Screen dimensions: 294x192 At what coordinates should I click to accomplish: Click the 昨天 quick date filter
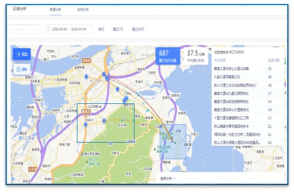pyautogui.click(x=101, y=29)
